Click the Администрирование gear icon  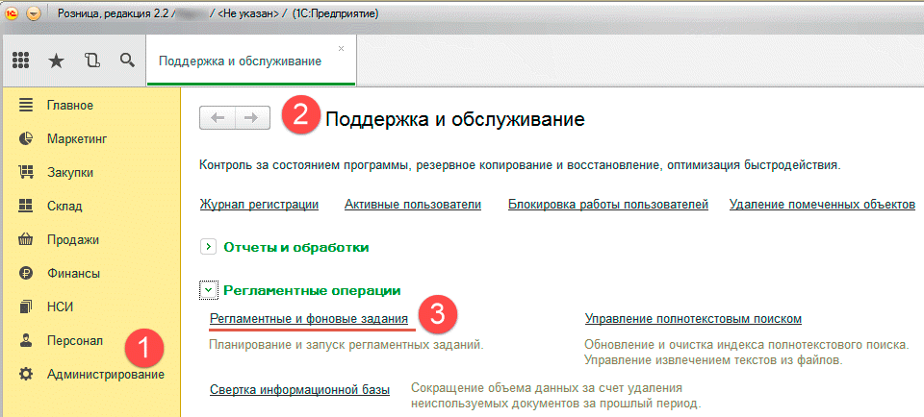pos(26,374)
